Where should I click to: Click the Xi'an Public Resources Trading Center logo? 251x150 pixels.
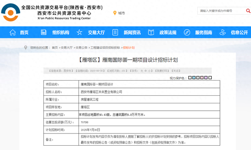click(11, 13)
